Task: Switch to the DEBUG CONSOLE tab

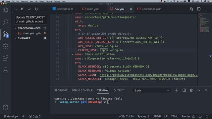Action: coord(82,90)
